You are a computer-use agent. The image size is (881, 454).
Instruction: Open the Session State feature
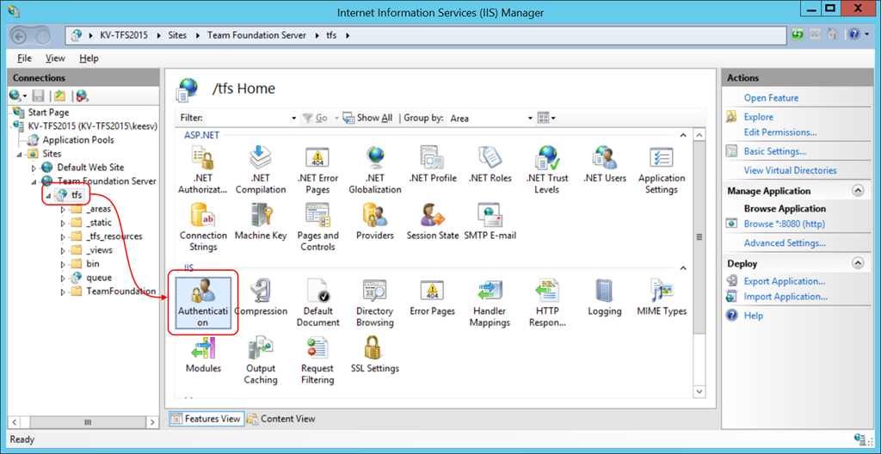pos(433,221)
